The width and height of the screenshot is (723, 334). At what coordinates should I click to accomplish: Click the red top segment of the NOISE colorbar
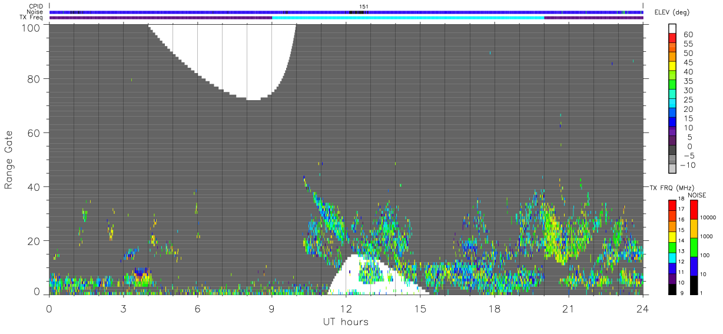point(693,210)
